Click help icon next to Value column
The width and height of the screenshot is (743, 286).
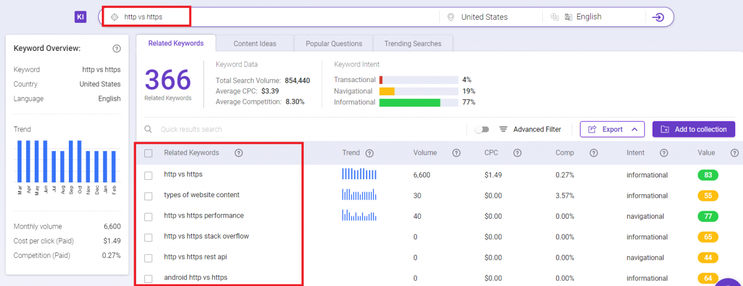(x=734, y=153)
